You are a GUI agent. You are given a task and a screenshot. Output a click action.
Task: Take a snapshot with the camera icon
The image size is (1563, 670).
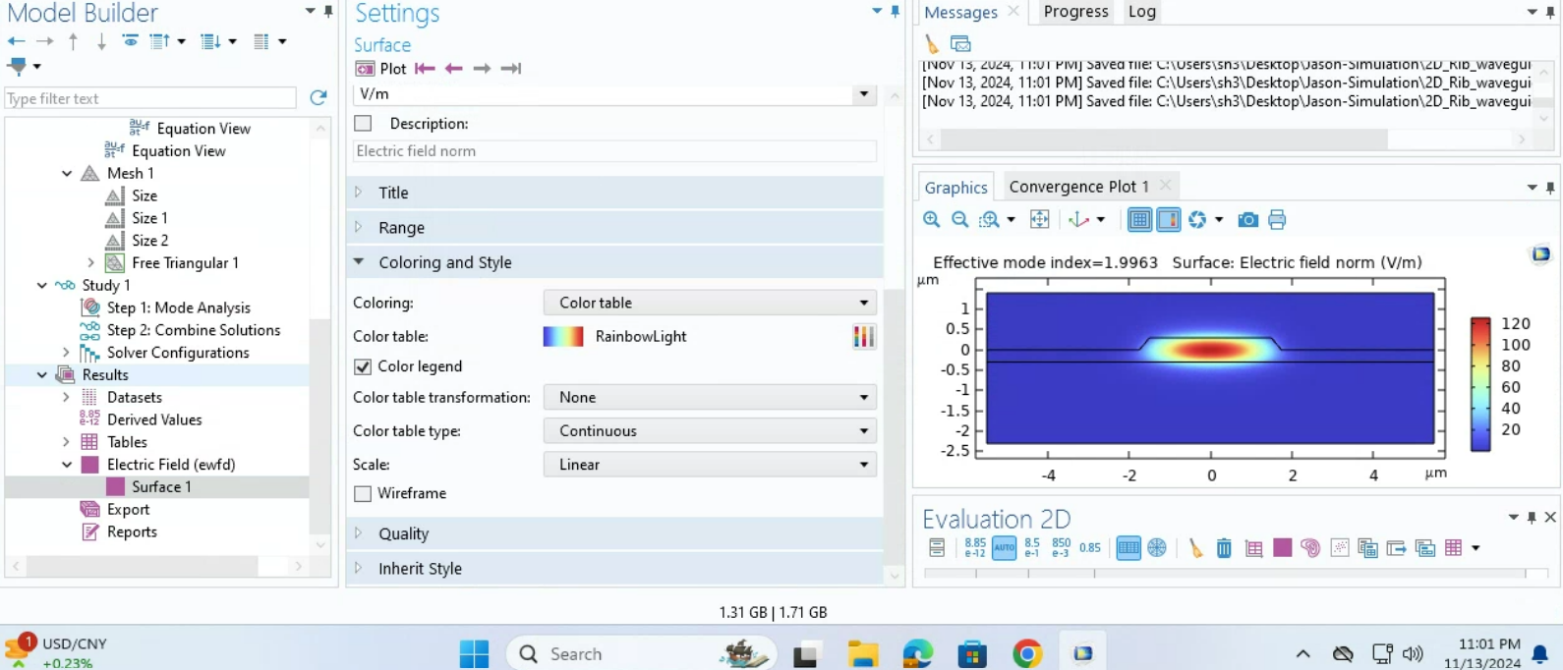pyautogui.click(x=1247, y=220)
